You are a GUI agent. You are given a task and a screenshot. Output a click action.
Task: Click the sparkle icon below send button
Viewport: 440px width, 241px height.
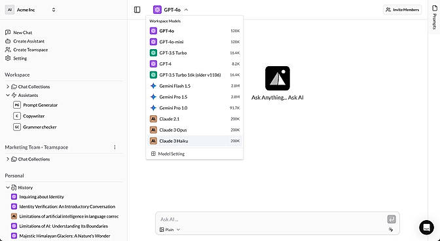[x=391, y=229]
